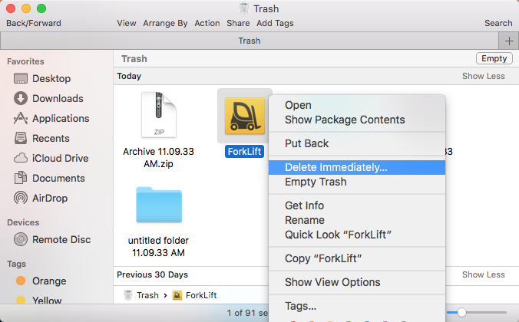519x322 pixels.
Task: Select the untitled folder 11.09.33 AM icon
Action: [159, 205]
